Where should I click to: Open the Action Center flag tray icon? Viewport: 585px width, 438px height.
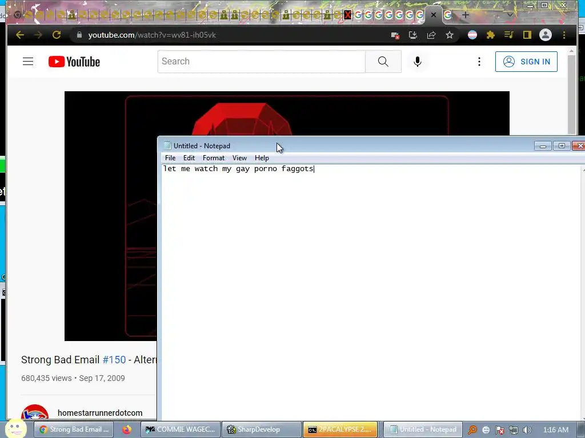coord(500,430)
